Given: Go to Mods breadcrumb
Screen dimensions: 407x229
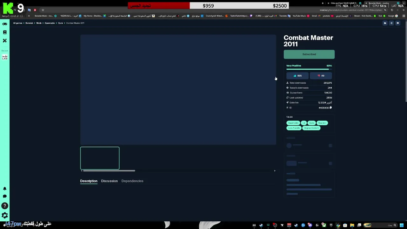Looking at the screenshot, I should [39, 23].
